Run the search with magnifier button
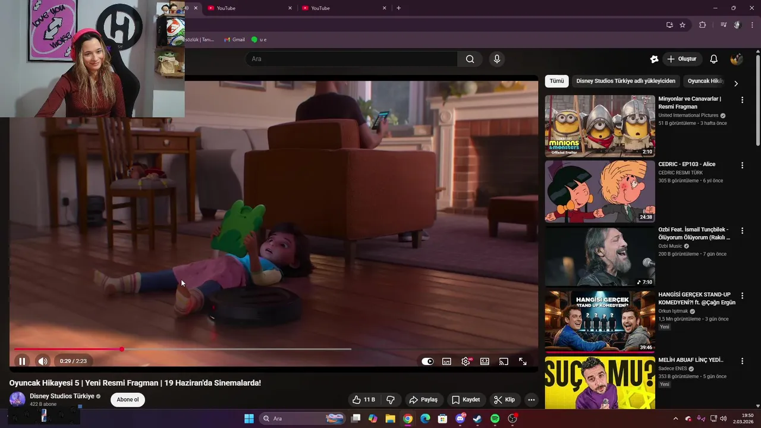 pos(470,59)
